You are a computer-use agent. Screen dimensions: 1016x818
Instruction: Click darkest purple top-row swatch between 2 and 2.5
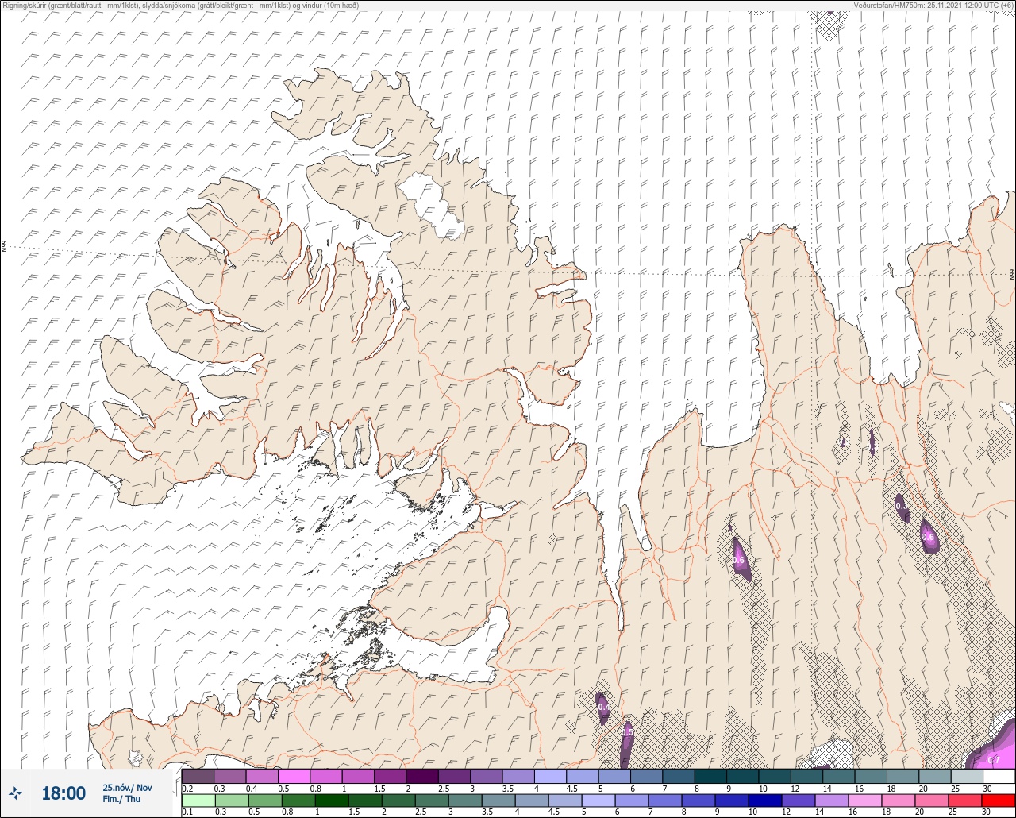coord(422,777)
